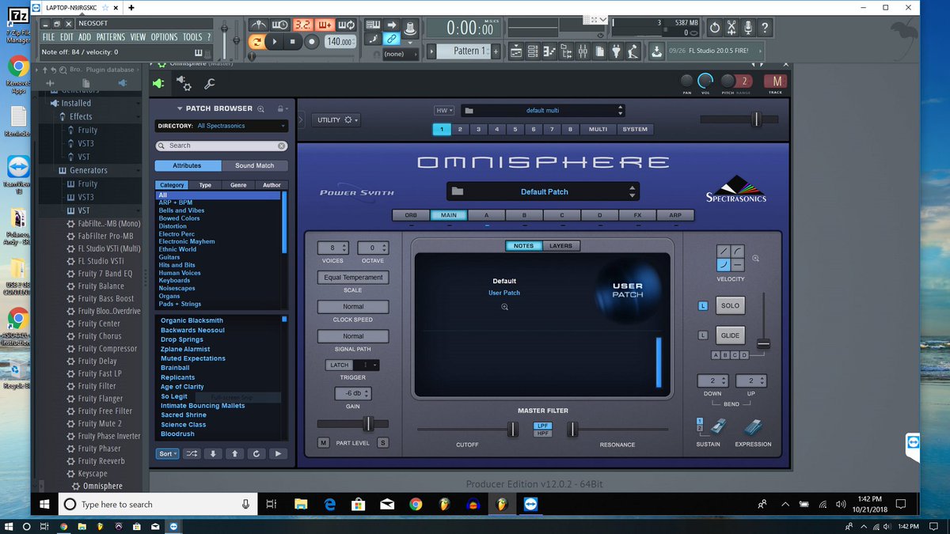Open the UTILITY menu dropdown
The height and width of the screenshot is (534, 950).
click(337, 120)
